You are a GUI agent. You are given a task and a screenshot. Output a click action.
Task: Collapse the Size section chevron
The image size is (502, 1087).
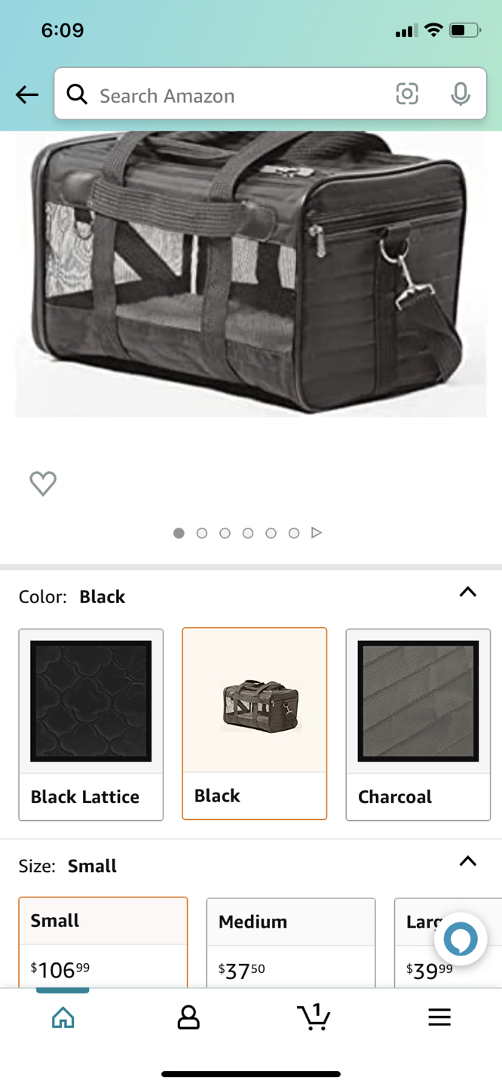(x=468, y=861)
